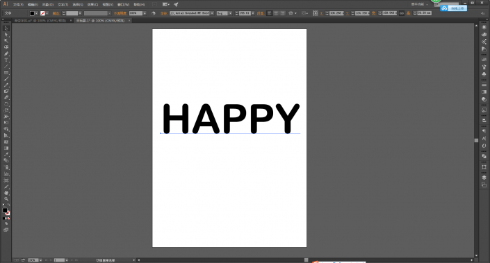The height and width of the screenshot is (263, 490).
Task: Select the Paintbrush tool
Action: coord(6,78)
